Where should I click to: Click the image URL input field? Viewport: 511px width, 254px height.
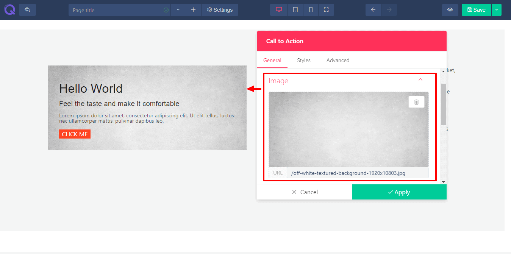(357, 173)
